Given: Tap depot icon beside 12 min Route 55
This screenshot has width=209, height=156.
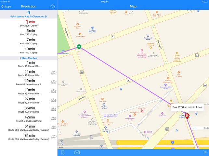Looking at the screenshot, I should tap(54, 83).
